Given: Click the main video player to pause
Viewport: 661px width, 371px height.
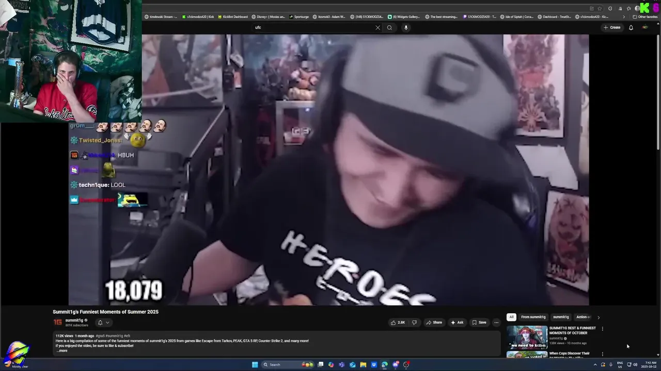Looking at the screenshot, I should 328,170.
